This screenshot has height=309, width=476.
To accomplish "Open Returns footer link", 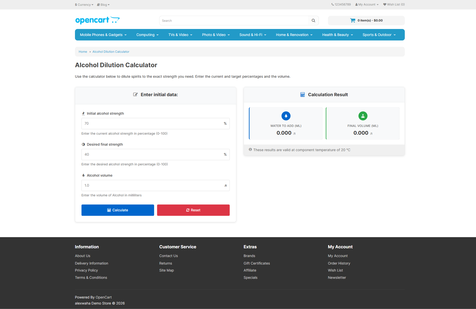I will 166,263.
